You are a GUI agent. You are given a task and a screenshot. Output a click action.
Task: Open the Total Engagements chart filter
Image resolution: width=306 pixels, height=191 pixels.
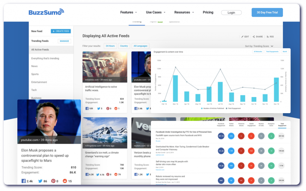click(x=272, y=51)
